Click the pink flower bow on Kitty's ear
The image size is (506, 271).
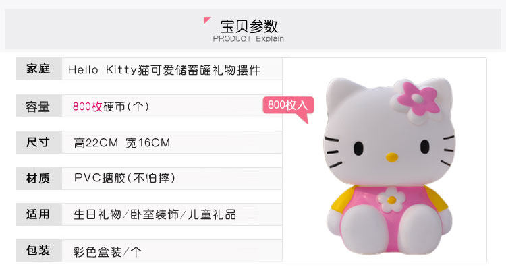tap(418, 100)
